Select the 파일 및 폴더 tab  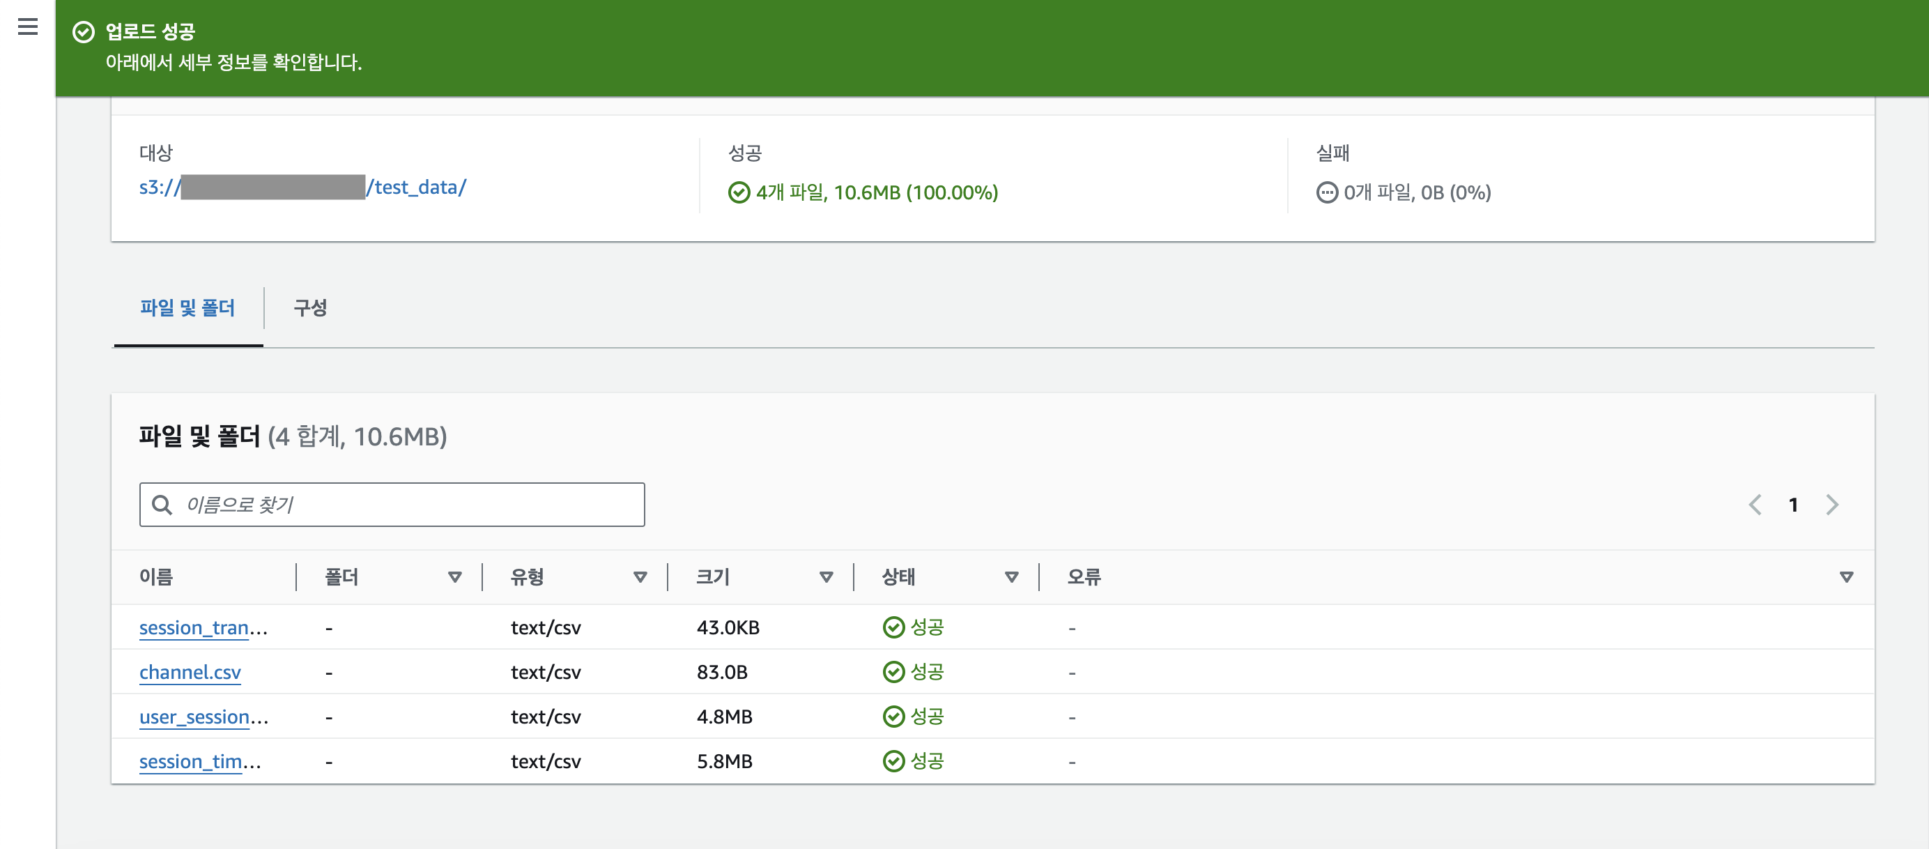187,307
